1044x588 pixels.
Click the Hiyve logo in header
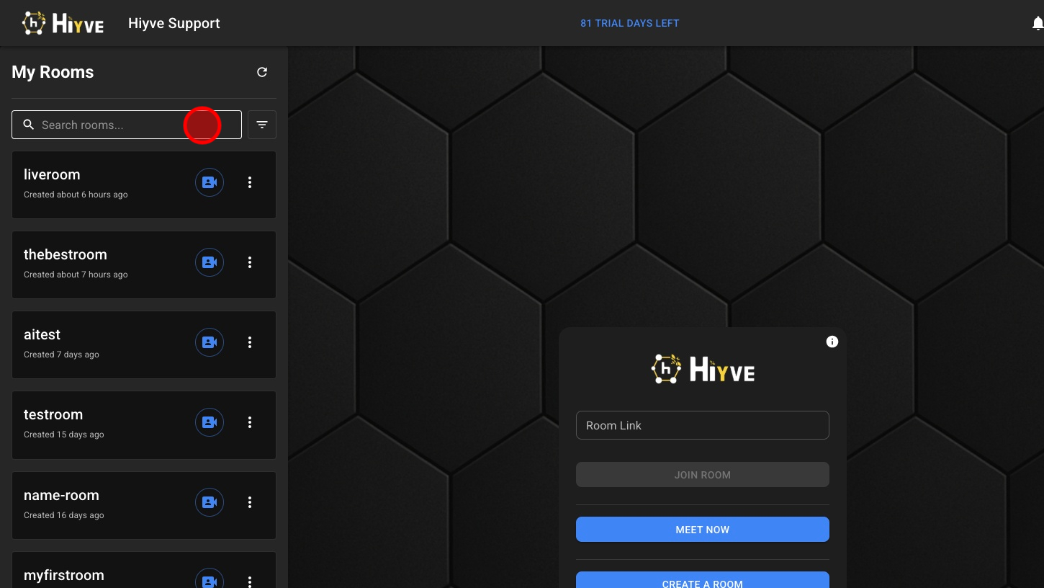click(x=63, y=23)
